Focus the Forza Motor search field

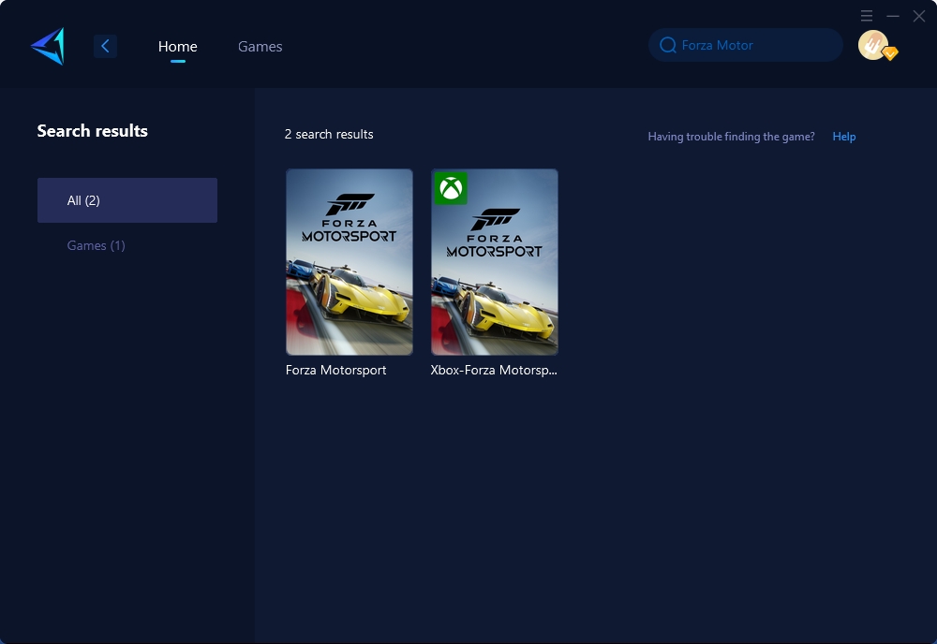[x=746, y=45]
